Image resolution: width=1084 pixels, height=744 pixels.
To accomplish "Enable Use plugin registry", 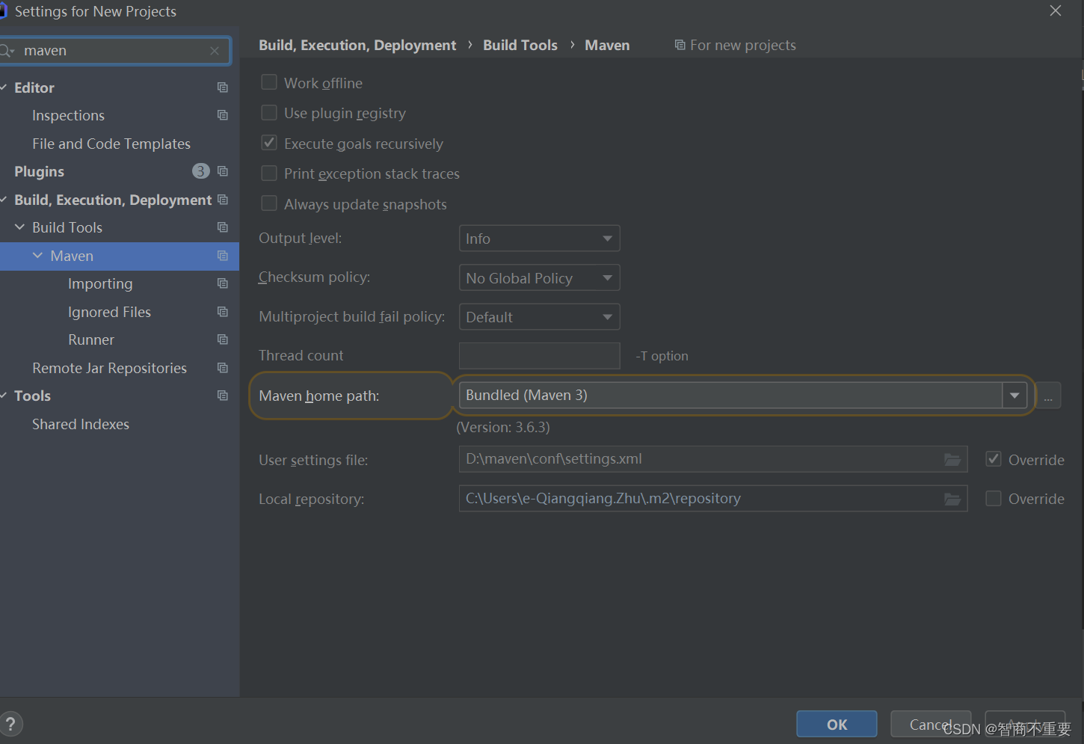I will point(269,113).
